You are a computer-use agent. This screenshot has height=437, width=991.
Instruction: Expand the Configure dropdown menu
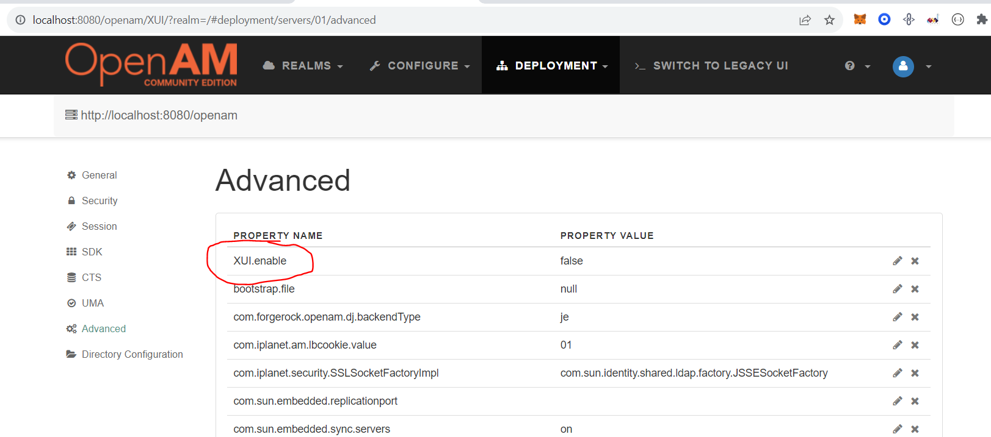coord(420,66)
